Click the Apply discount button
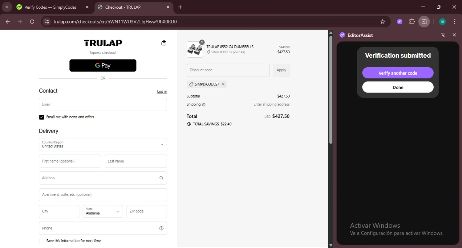This screenshot has height=248, width=462. coord(281,70)
